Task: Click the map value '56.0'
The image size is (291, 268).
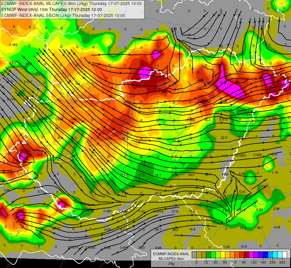Action: coord(191,175)
